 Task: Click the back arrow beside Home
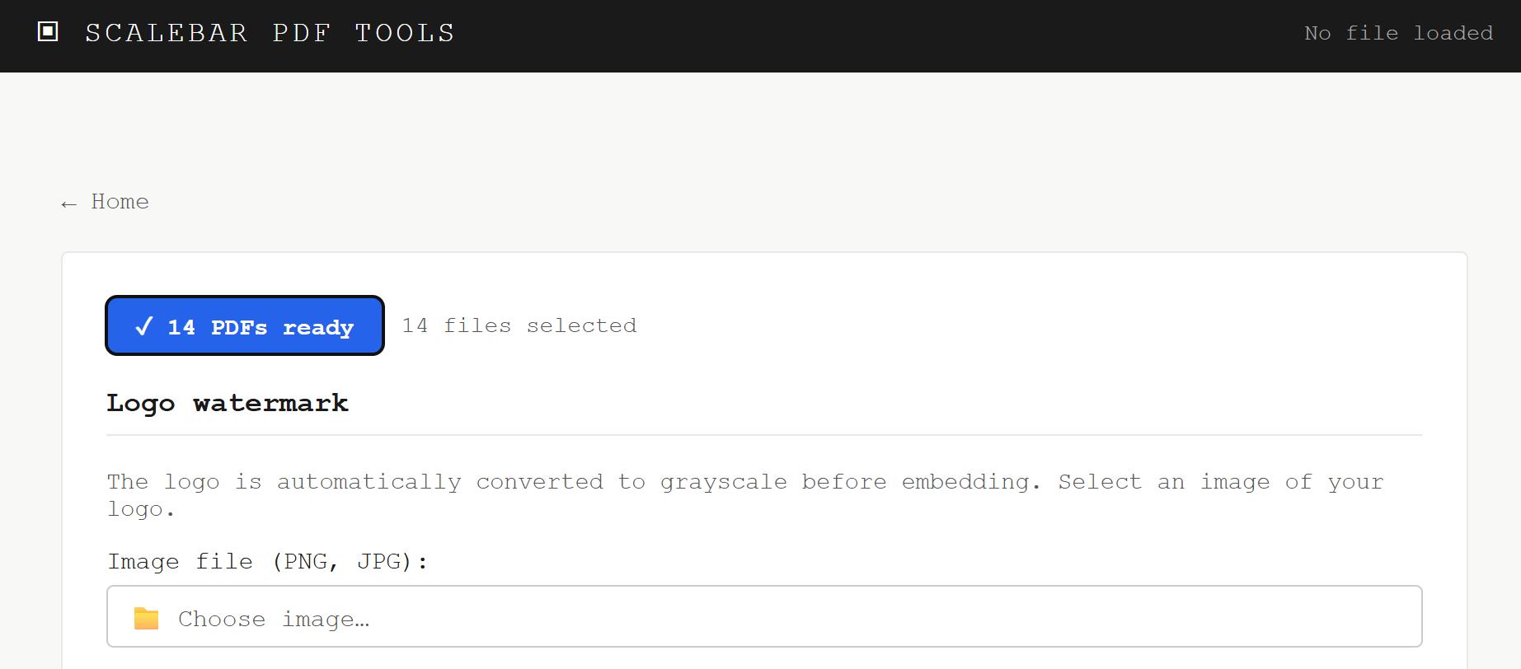69,204
